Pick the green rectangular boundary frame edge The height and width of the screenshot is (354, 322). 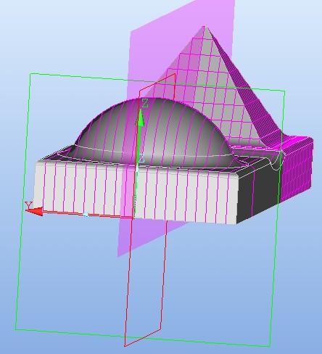click(x=22, y=201)
